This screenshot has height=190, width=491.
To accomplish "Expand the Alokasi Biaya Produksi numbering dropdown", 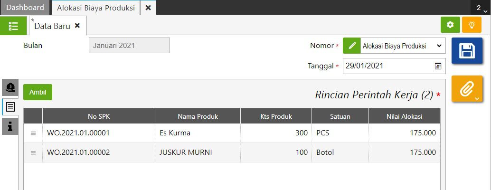I will point(403,46).
